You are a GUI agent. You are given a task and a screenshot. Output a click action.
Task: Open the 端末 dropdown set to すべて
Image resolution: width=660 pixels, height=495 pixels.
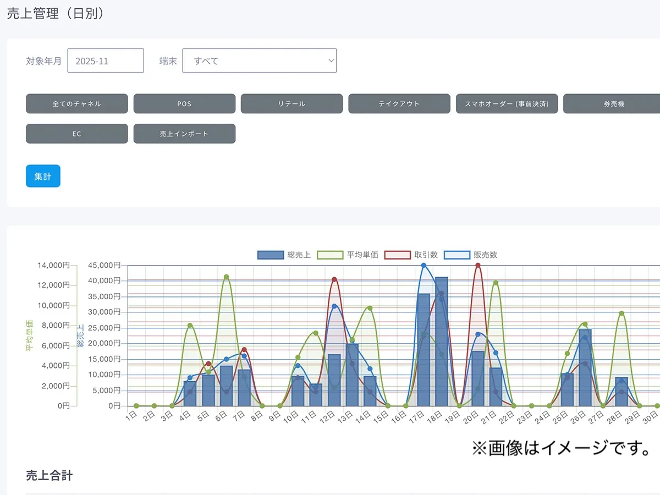click(259, 61)
